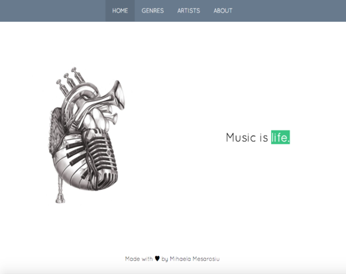The height and width of the screenshot is (274, 346).
Task: Click the word 'is' in the tagline
Action: coord(264,138)
